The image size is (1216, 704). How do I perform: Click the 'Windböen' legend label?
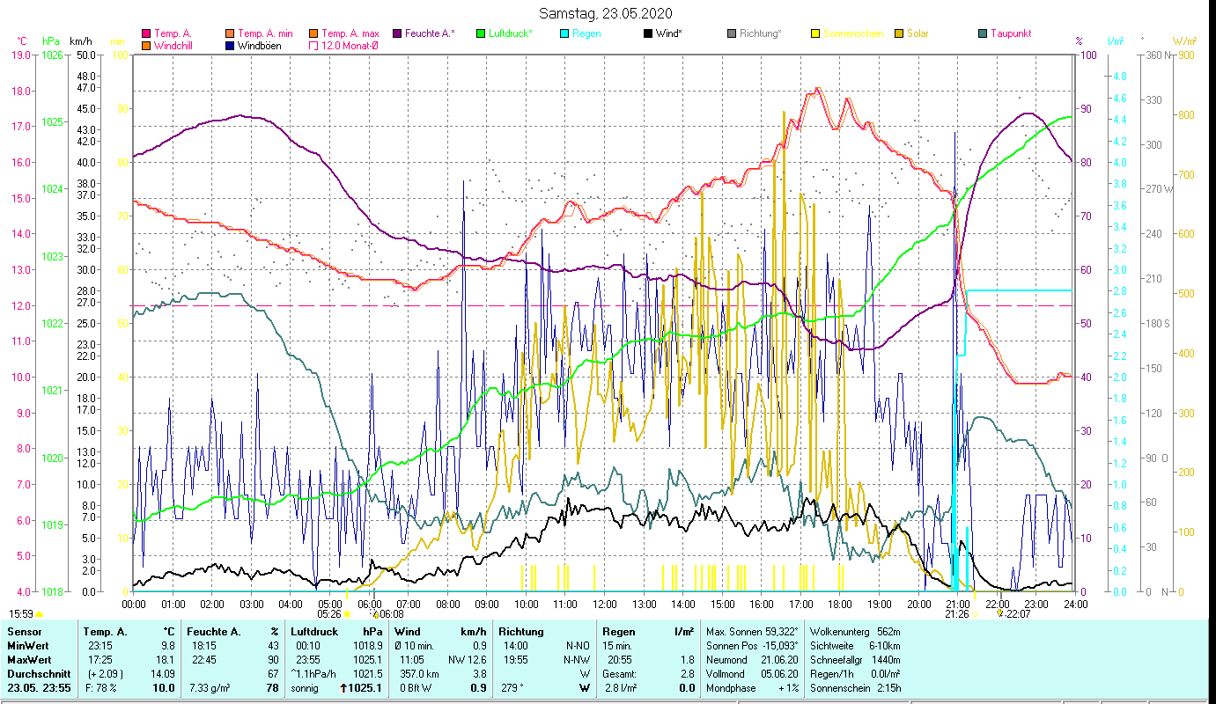(260, 45)
